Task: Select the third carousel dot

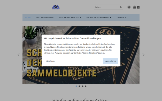Action: coord(83,86)
